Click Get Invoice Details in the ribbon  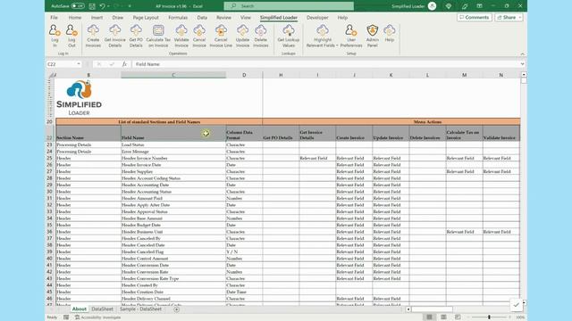pos(115,36)
